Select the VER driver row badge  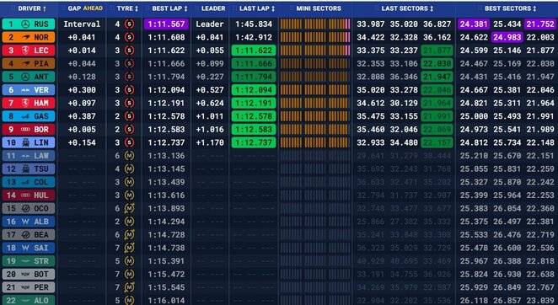pyautogui.click(x=29, y=90)
